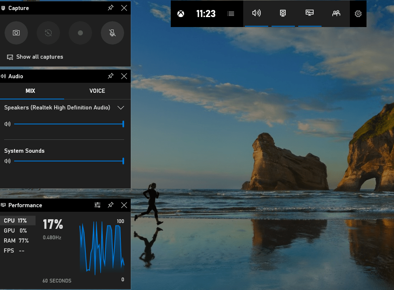
Task: Select the MIX tab
Action: [x=30, y=91]
